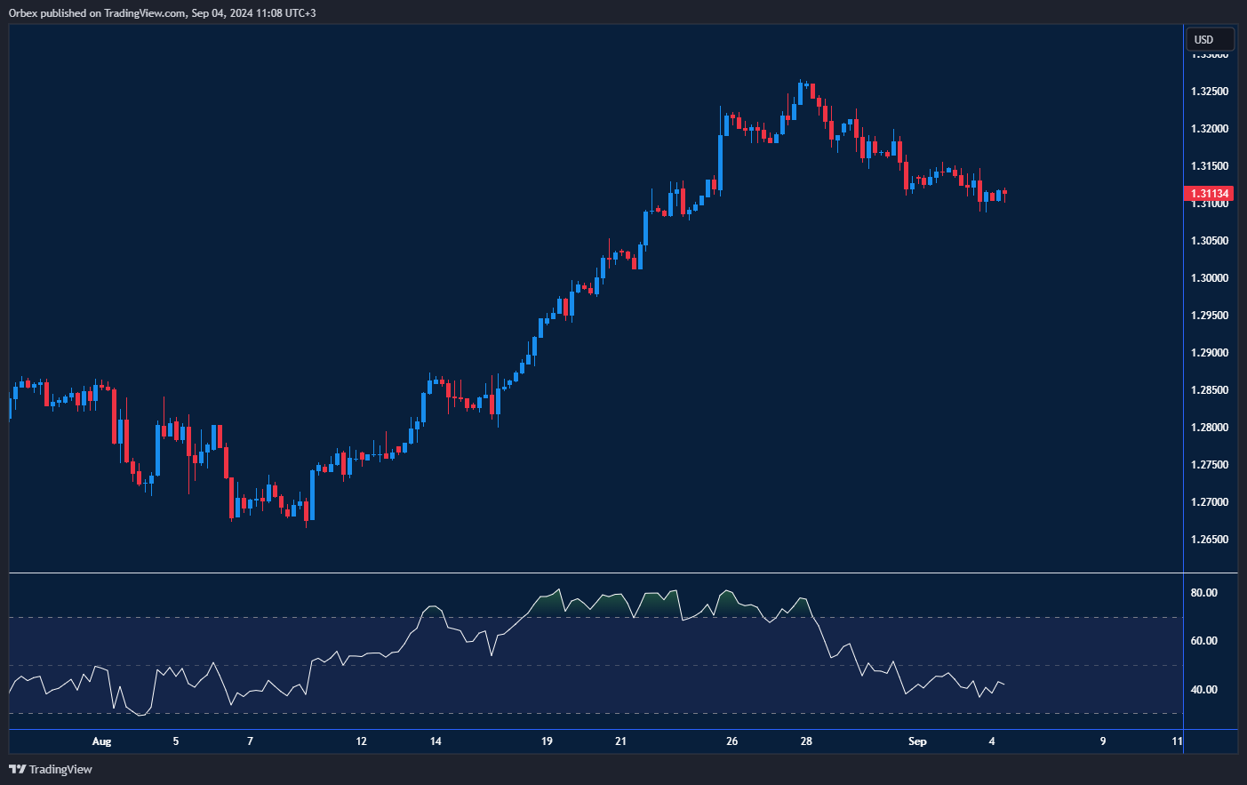Select the USD currency button
Viewport: 1247px width, 785px height.
tap(1209, 39)
